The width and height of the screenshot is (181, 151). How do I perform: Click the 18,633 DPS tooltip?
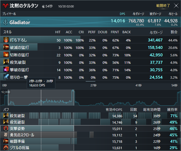(41, 83)
